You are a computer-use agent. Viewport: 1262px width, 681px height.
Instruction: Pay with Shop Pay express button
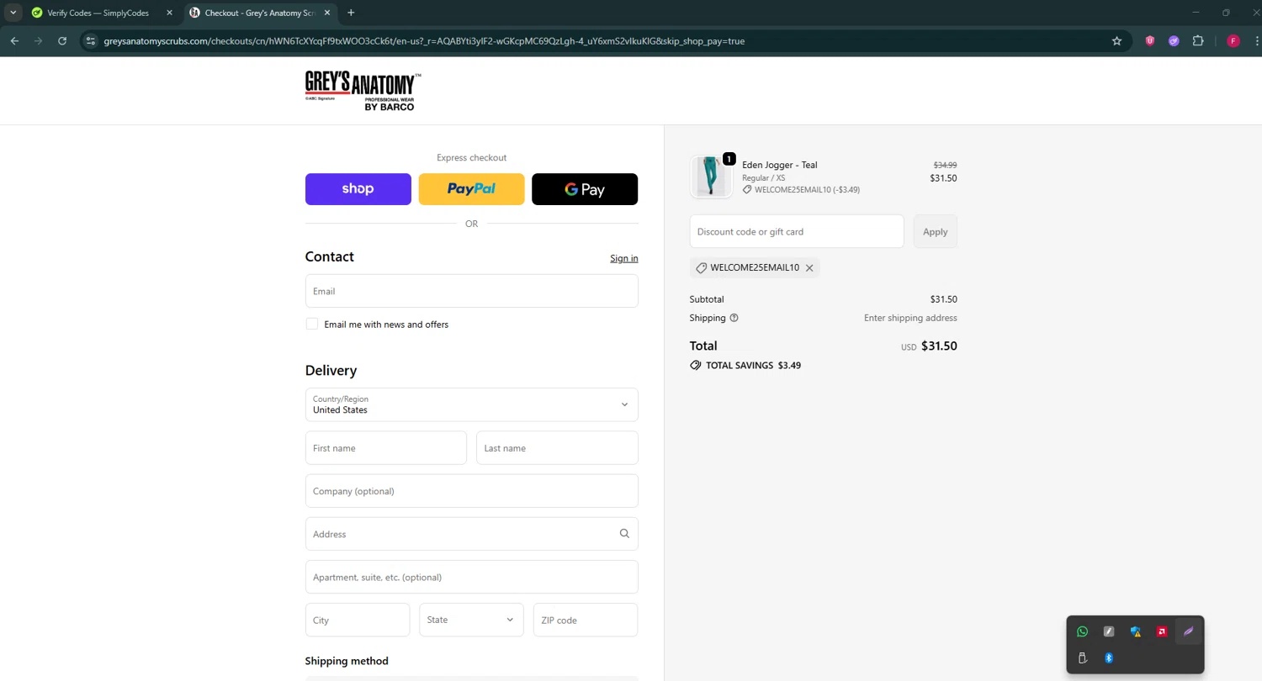click(358, 189)
